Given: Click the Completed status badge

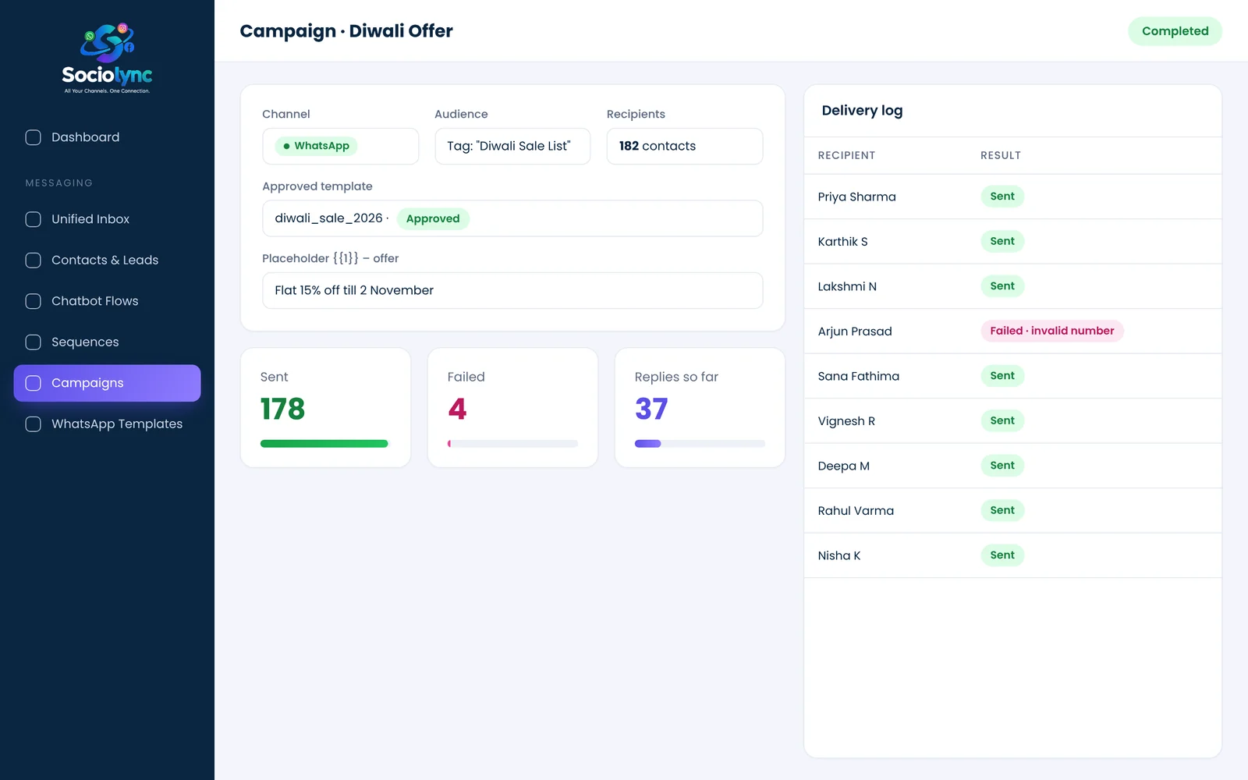Looking at the screenshot, I should click(x=1175, y=31).
